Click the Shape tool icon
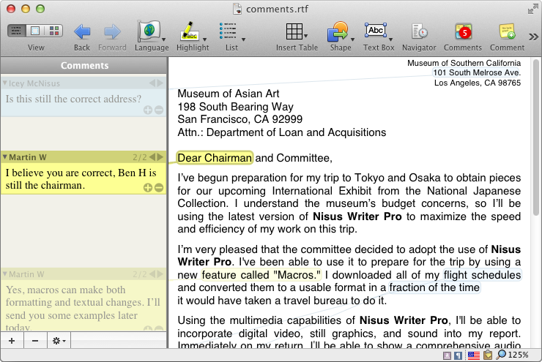 click(338, 31)
